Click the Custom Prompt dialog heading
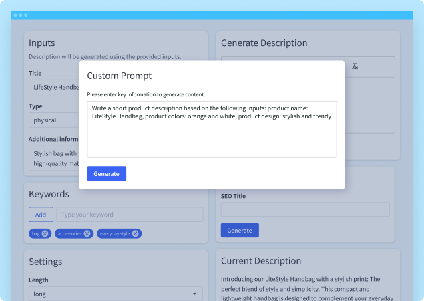The height and width of the screenshot is (301, 424). [x=120, y=76]
